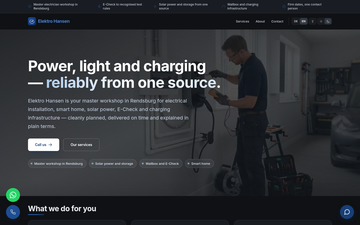Open the accessibility options icon
The height and width of the screenshot is (225, 360).
click(312, 21)
